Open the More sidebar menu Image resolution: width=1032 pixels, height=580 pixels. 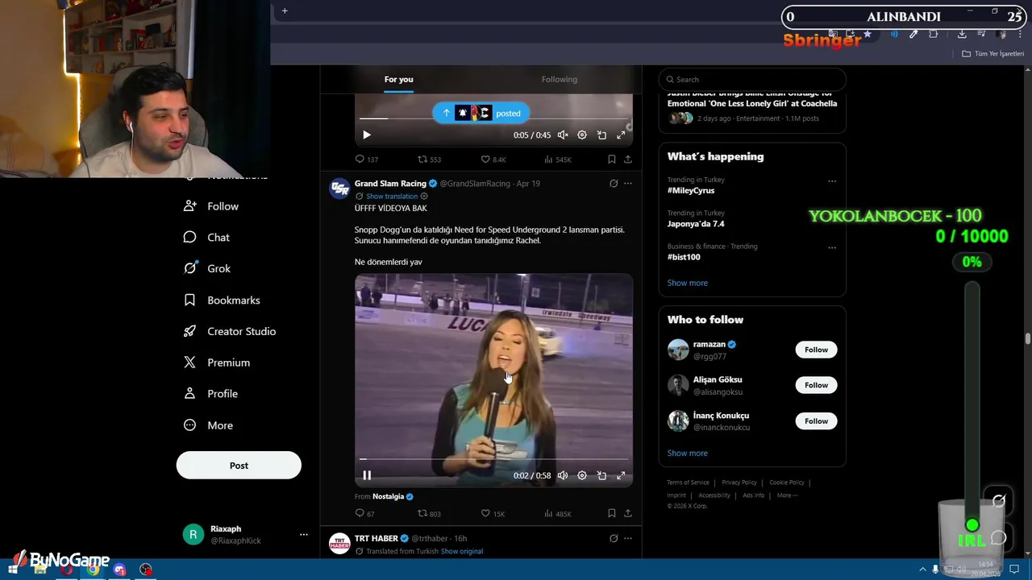coord(208,425)
